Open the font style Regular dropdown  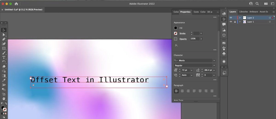214,65
